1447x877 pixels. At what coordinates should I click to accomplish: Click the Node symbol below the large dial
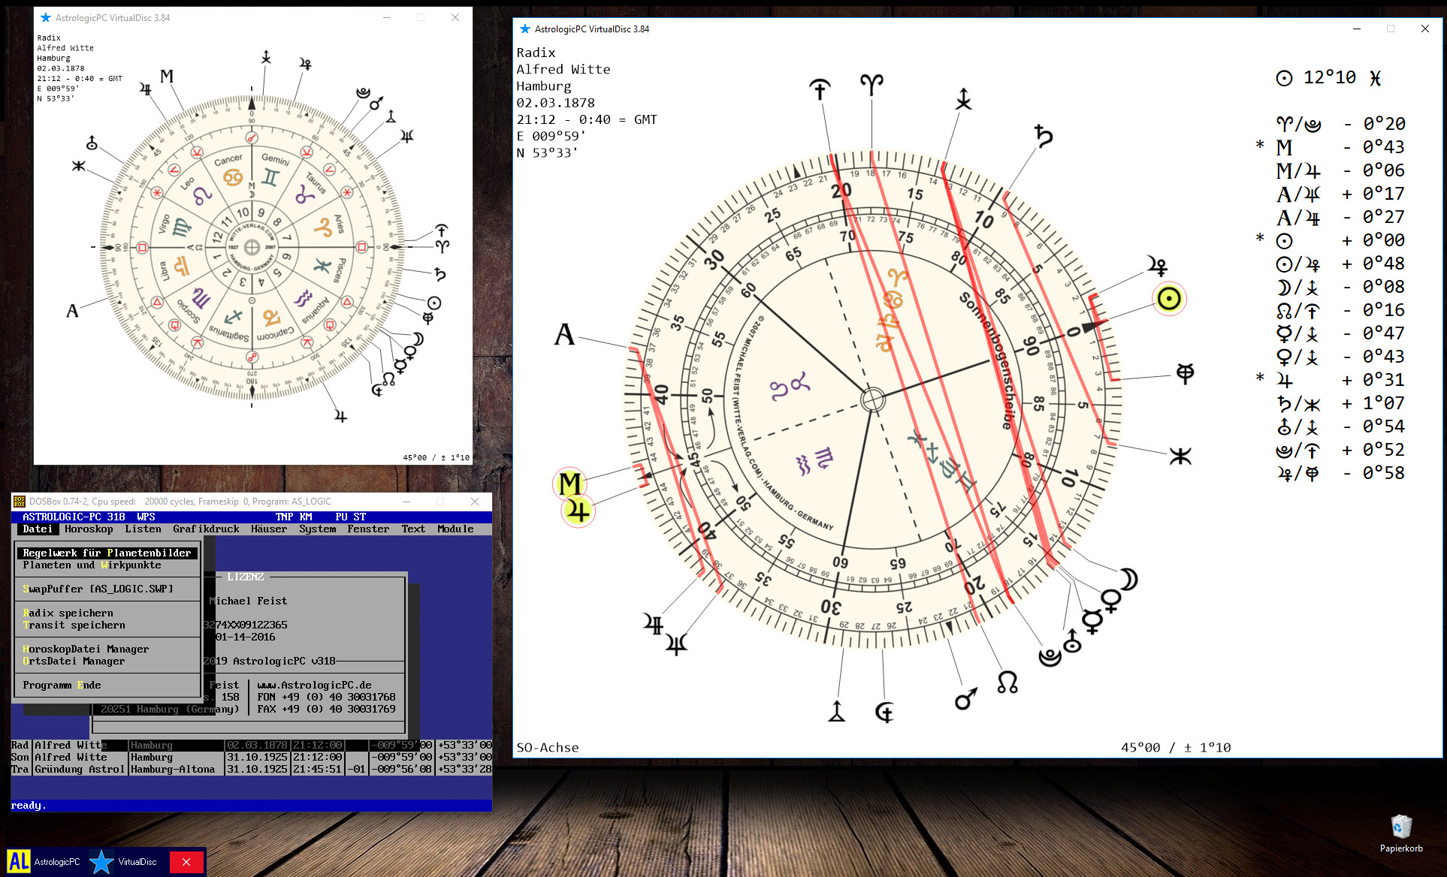1007,682
